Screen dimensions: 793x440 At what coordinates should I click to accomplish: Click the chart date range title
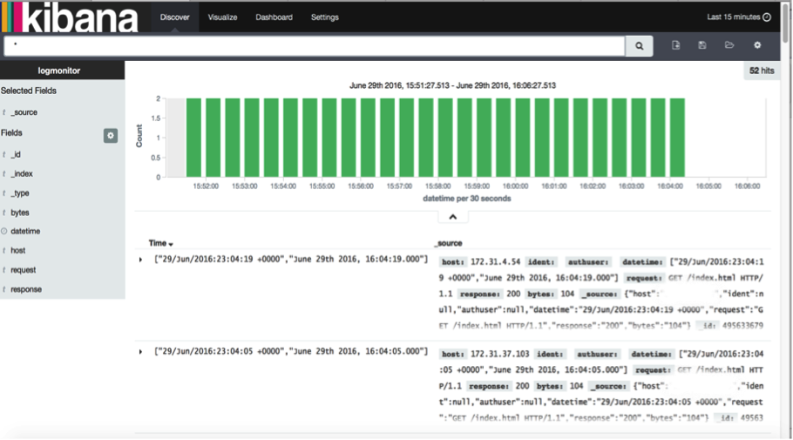pyautogui.click(x=452, y=85)
